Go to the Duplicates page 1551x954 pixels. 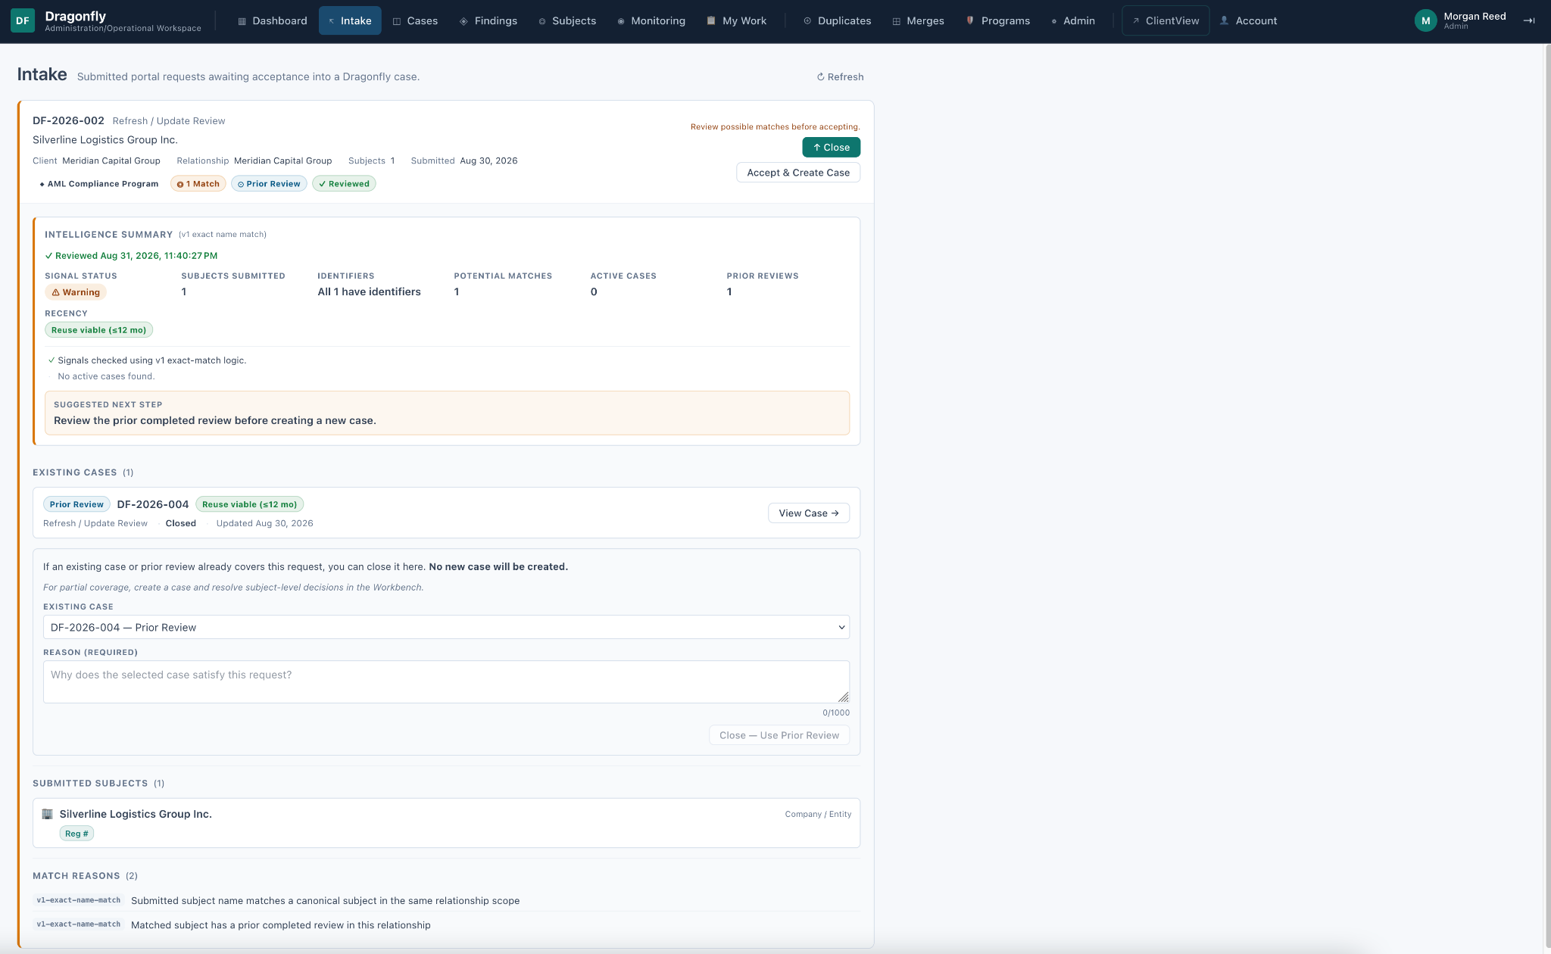click(838, 21)
